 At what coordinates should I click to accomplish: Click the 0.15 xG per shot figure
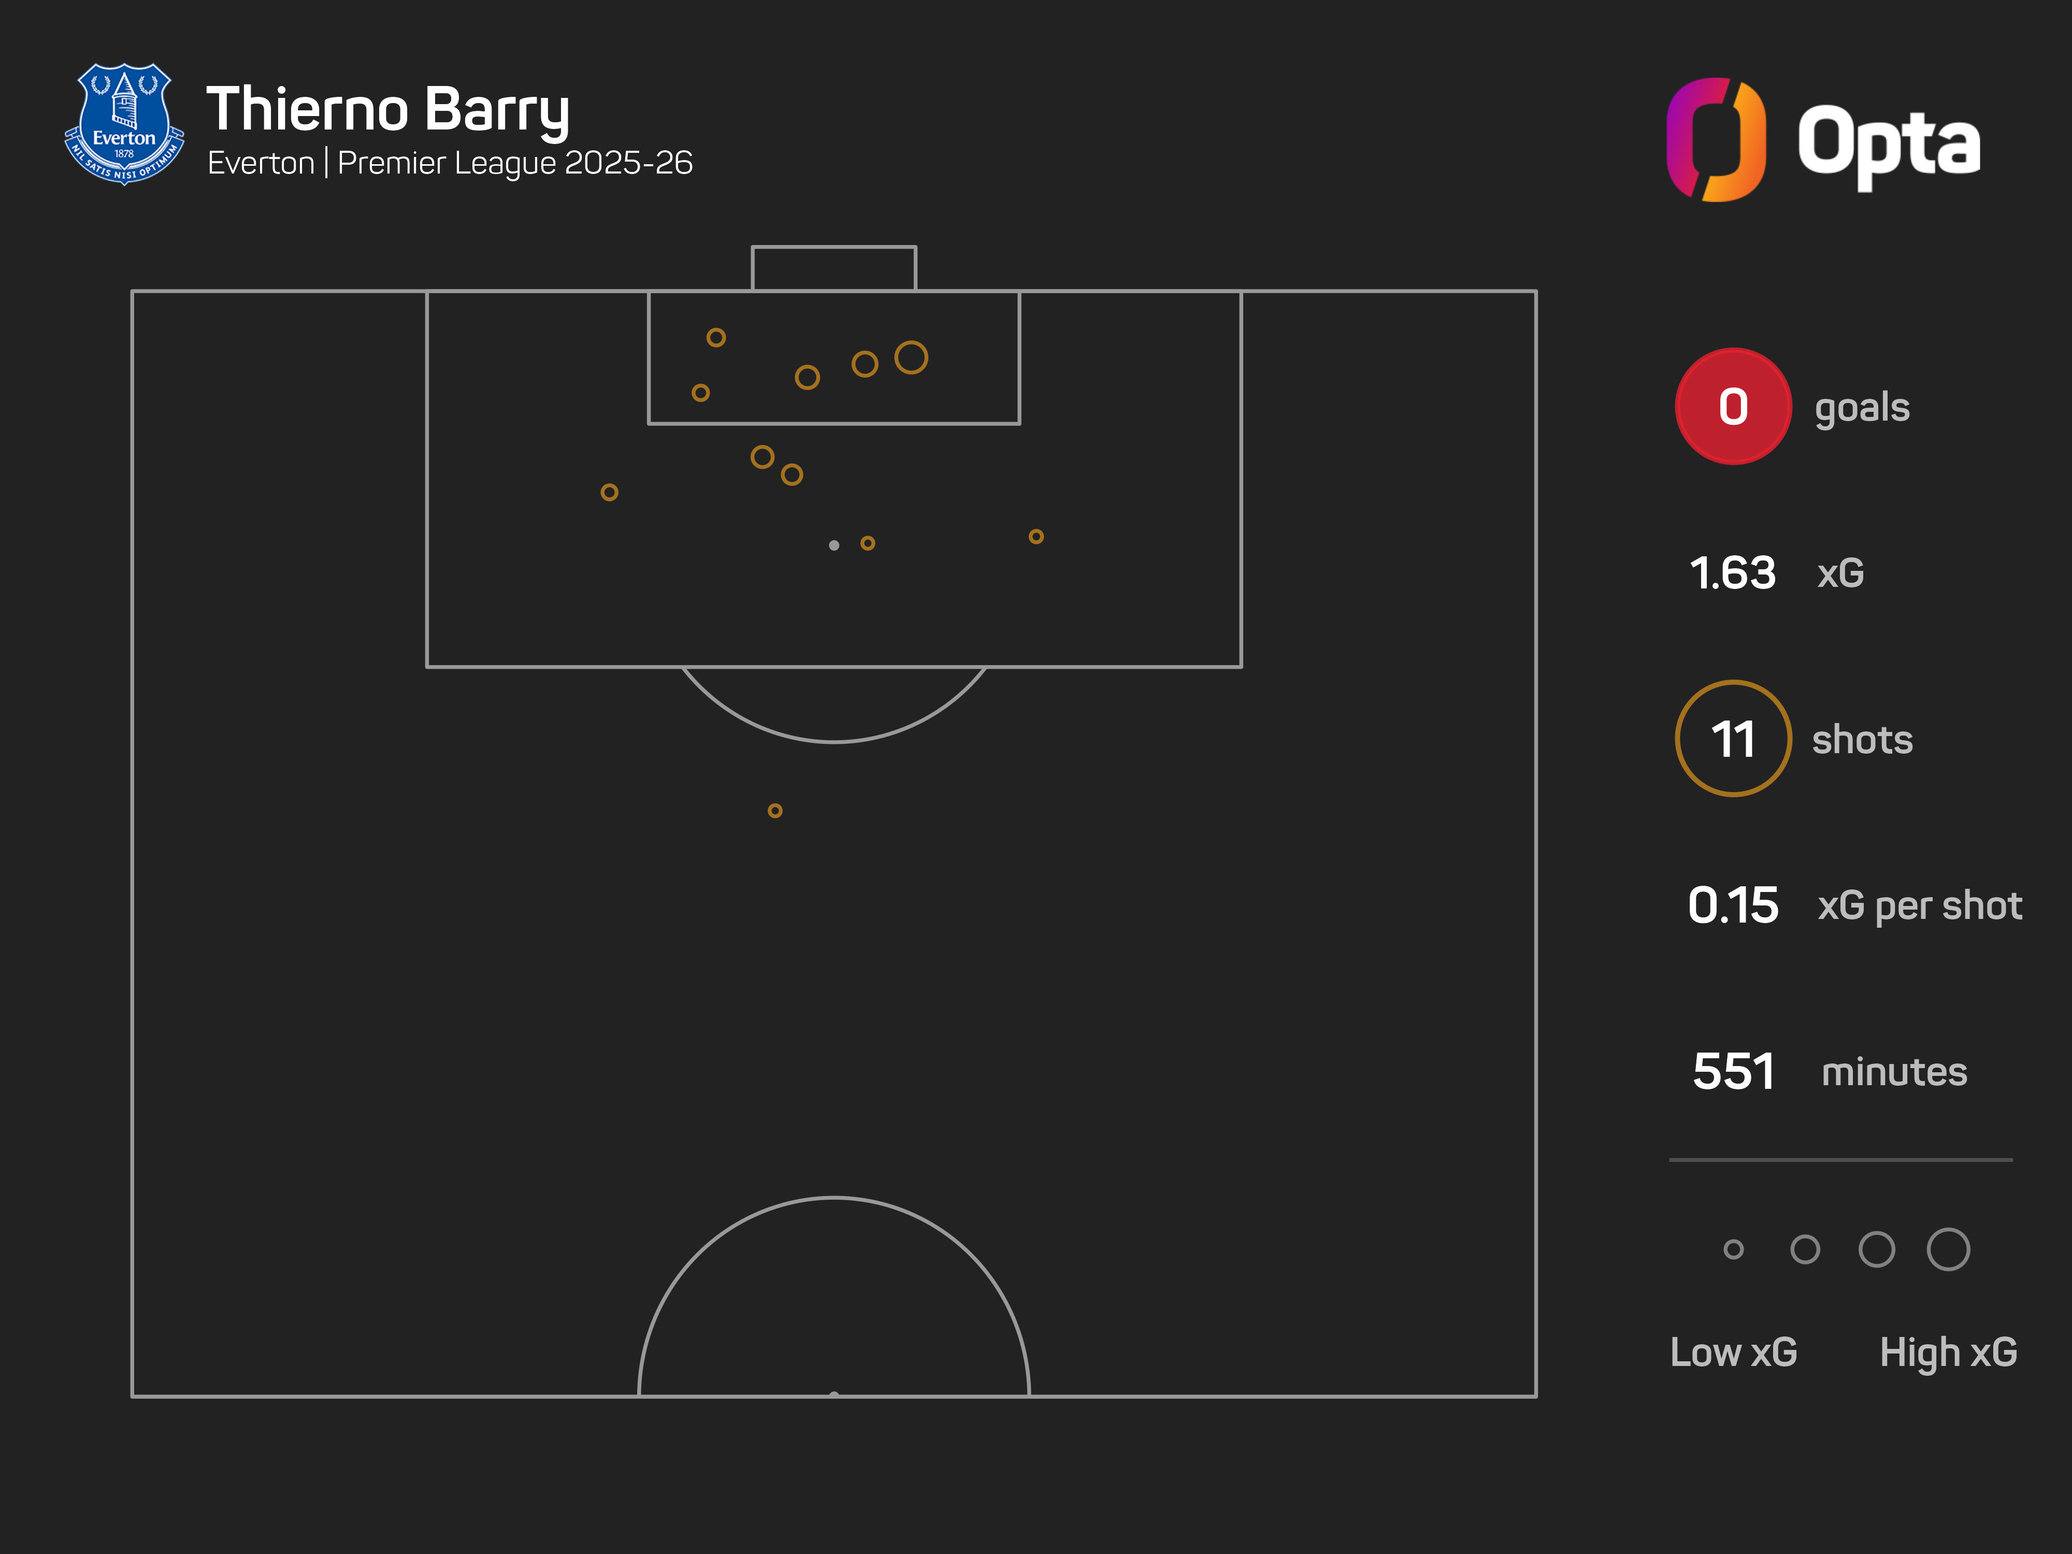pos(1733,906)
